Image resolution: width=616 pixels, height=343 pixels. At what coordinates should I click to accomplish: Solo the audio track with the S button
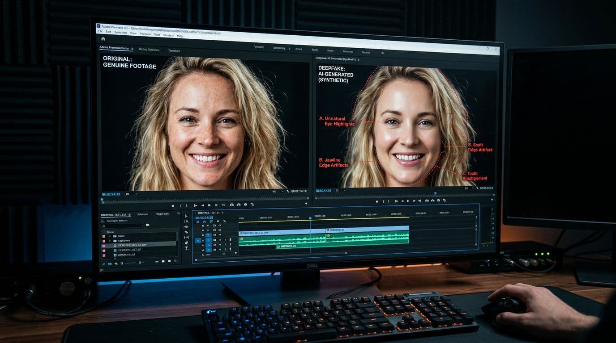point(230,240)
